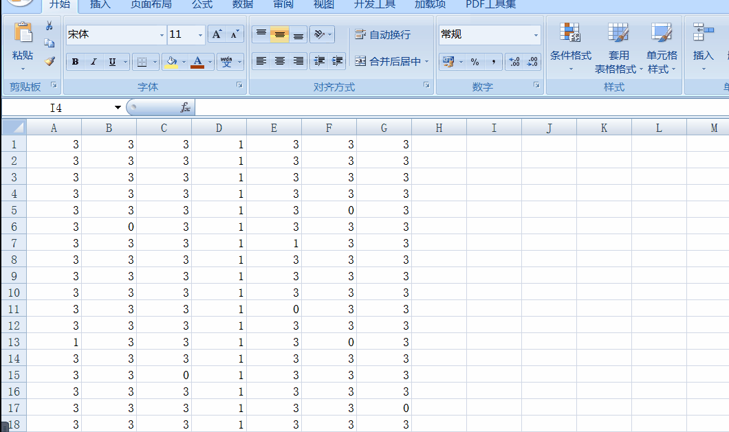
Task: Increase font size with large A
Action: [x=217, y=34]
